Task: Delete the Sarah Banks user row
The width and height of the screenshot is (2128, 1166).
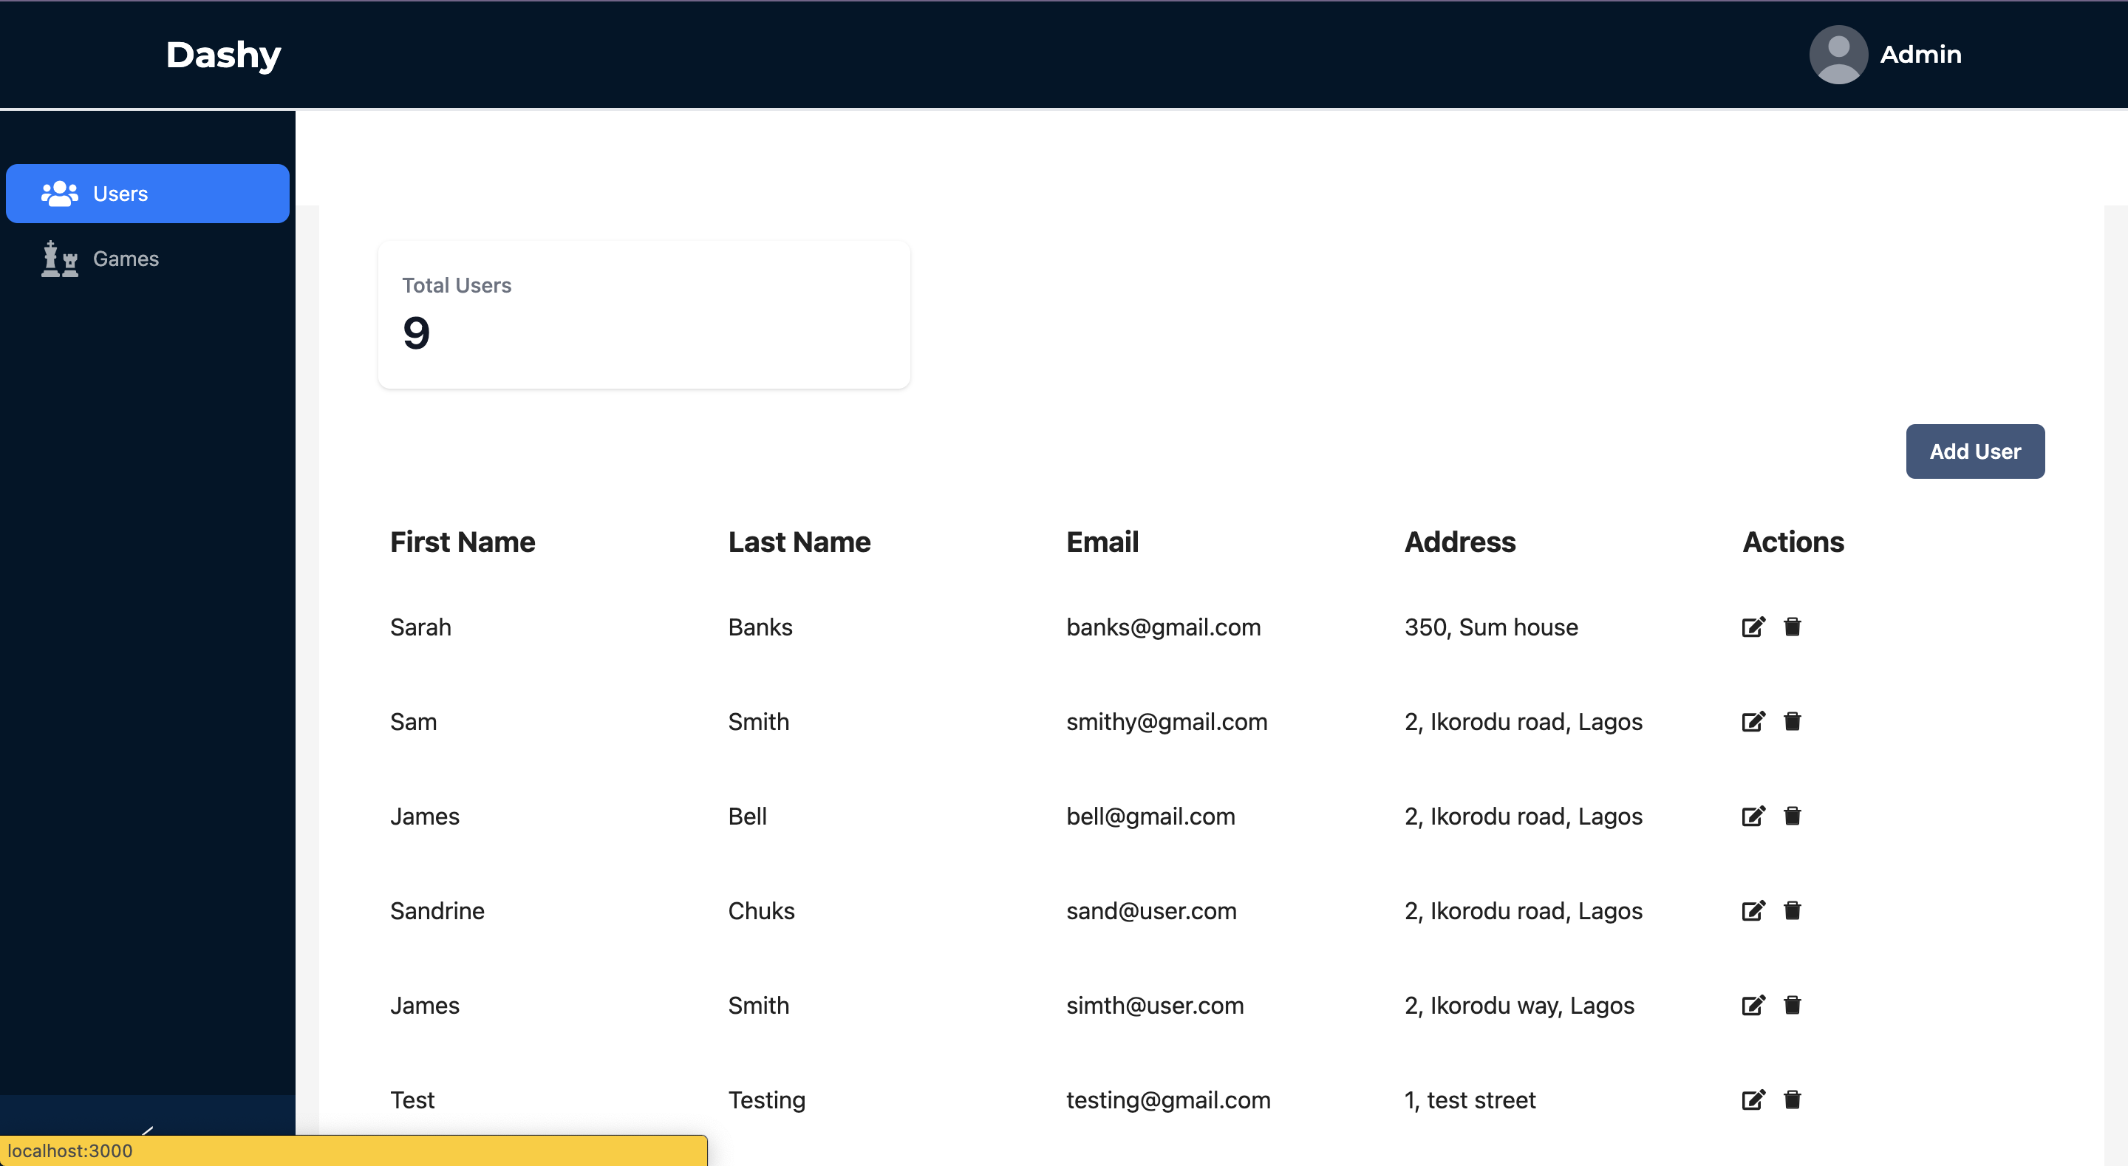Action: coord(1792,627)
